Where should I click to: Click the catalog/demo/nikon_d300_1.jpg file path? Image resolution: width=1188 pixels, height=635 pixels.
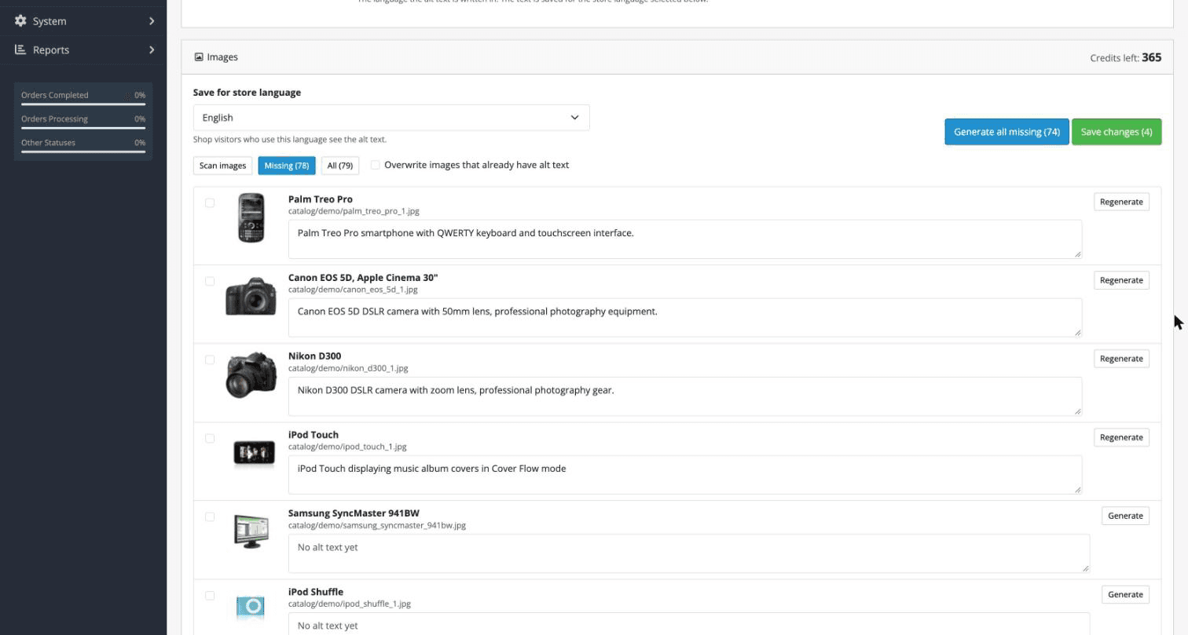(348, 368)
